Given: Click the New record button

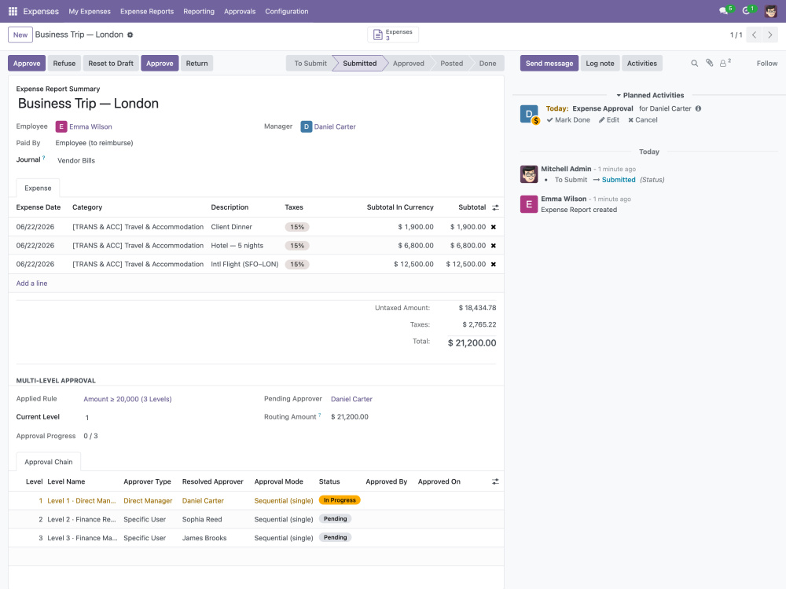Looking at the screenshot, I should pos(20,35).
